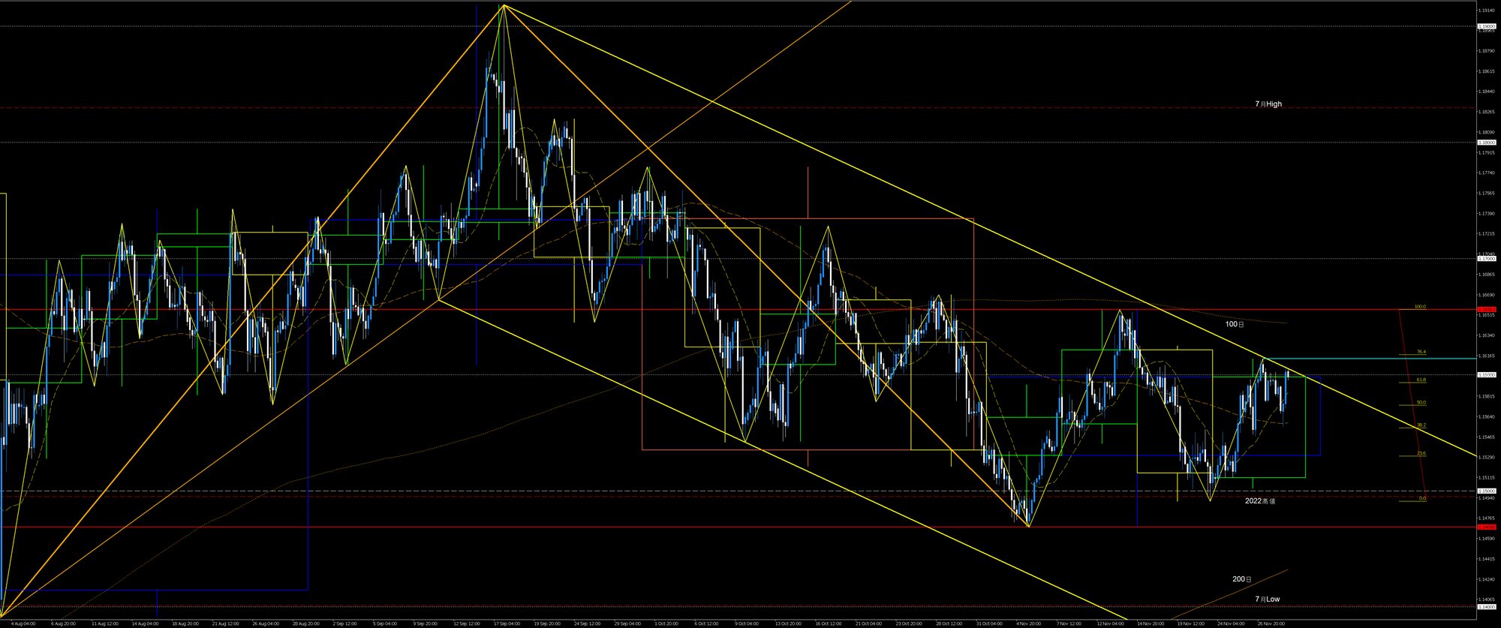Click the 1.17000 price tag on axis

coord(1485,258)
